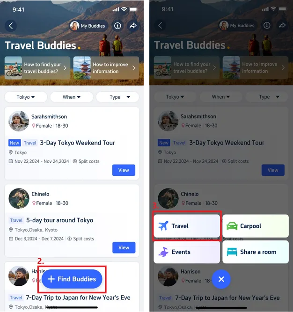This screenshot has width=293, height=312.
Task: Open the My Buddies profile pill
Action: 88,26
